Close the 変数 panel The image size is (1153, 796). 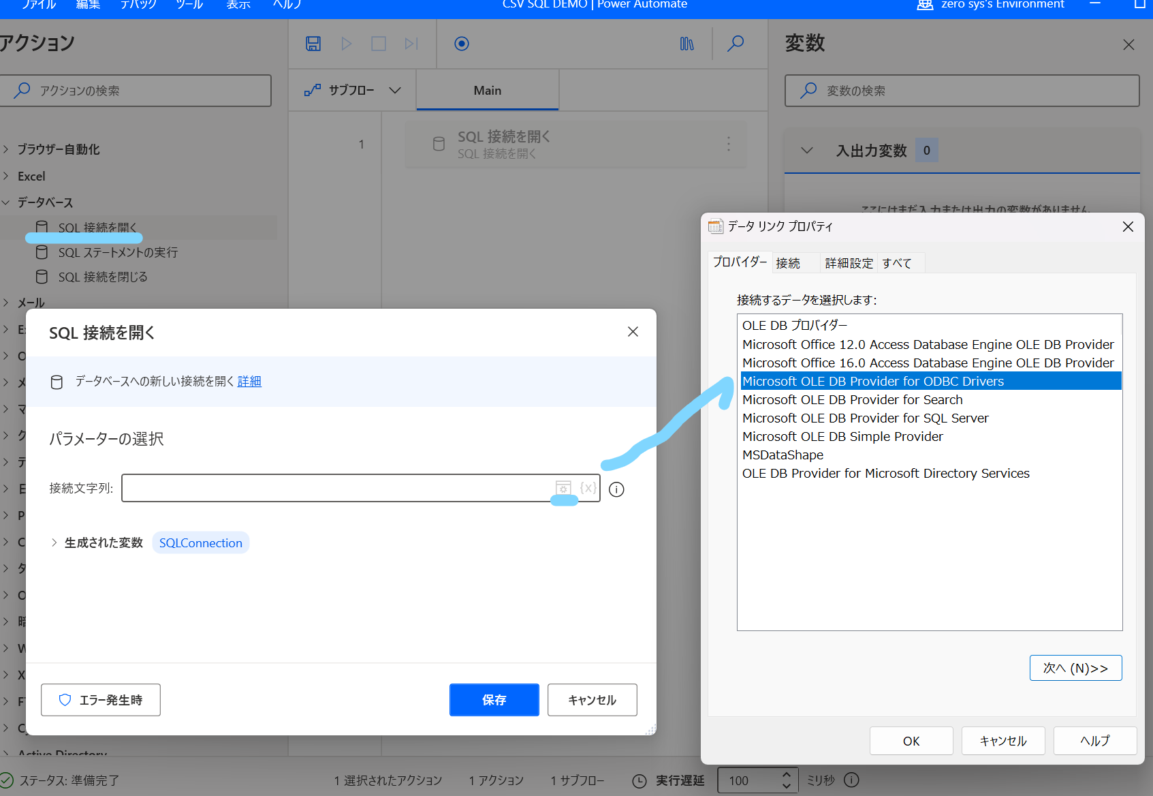[1128, 44]
